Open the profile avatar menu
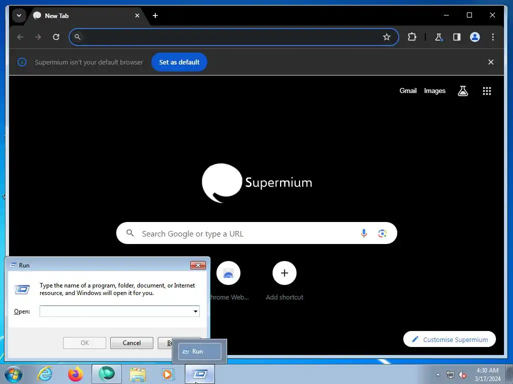 click(x=475, y=37)
